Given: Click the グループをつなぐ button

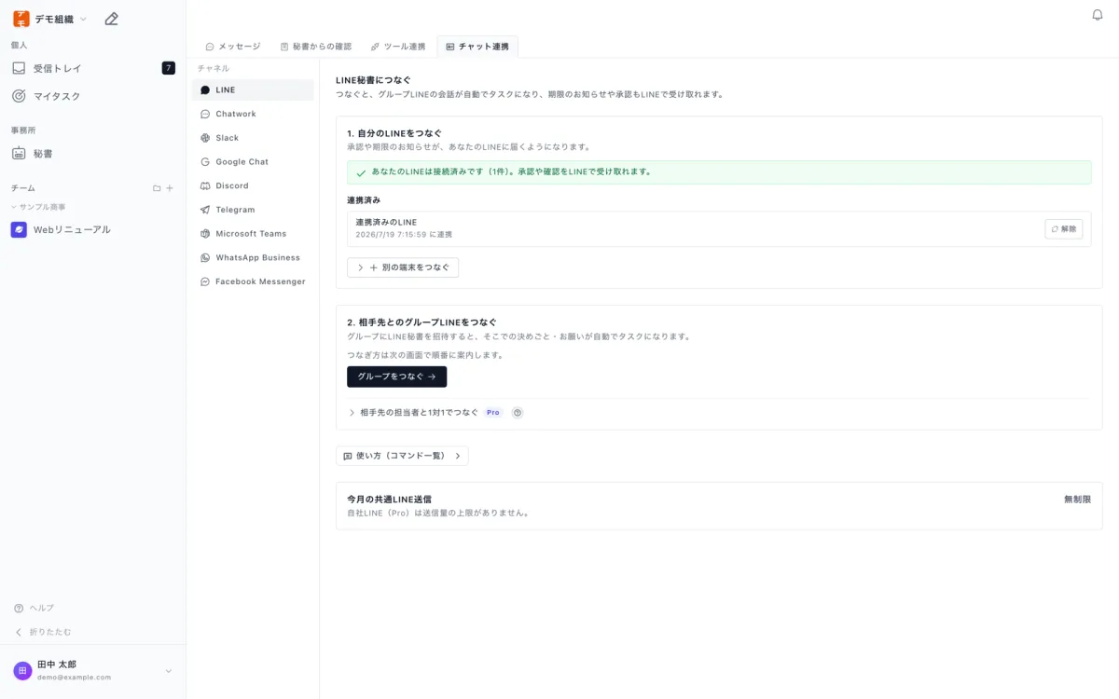Looking at the screenshot, I should tap(396, 377).
